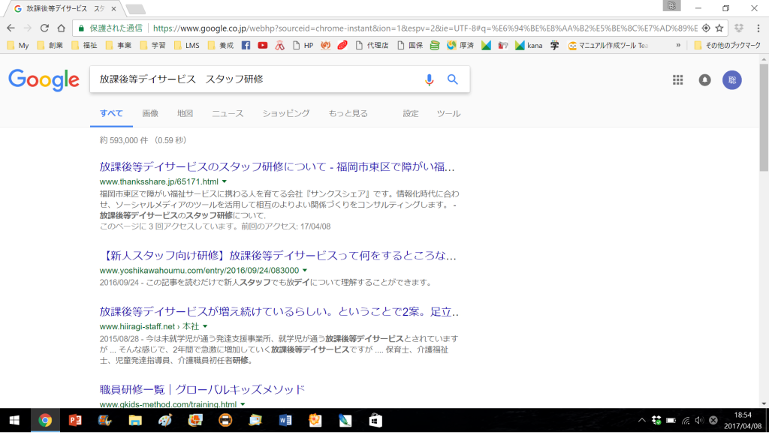
Task: Open the 代理店 bookmark
Action: (x=372, y=46)
